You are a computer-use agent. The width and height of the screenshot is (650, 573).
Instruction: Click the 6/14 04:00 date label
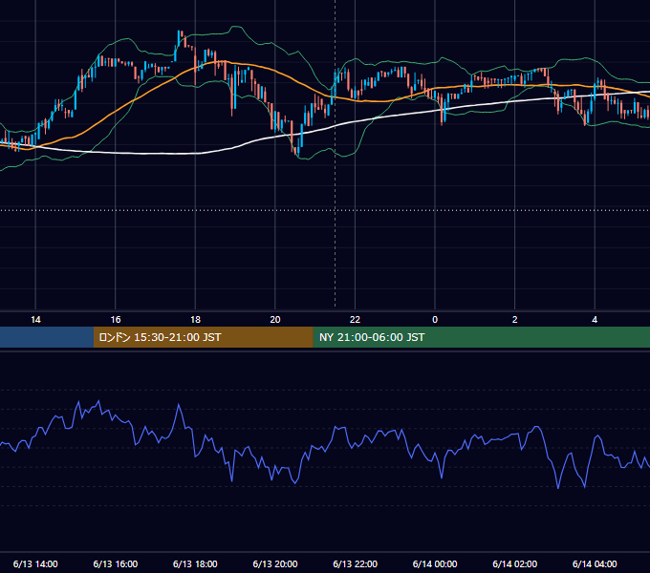click(x=595, y=563)
